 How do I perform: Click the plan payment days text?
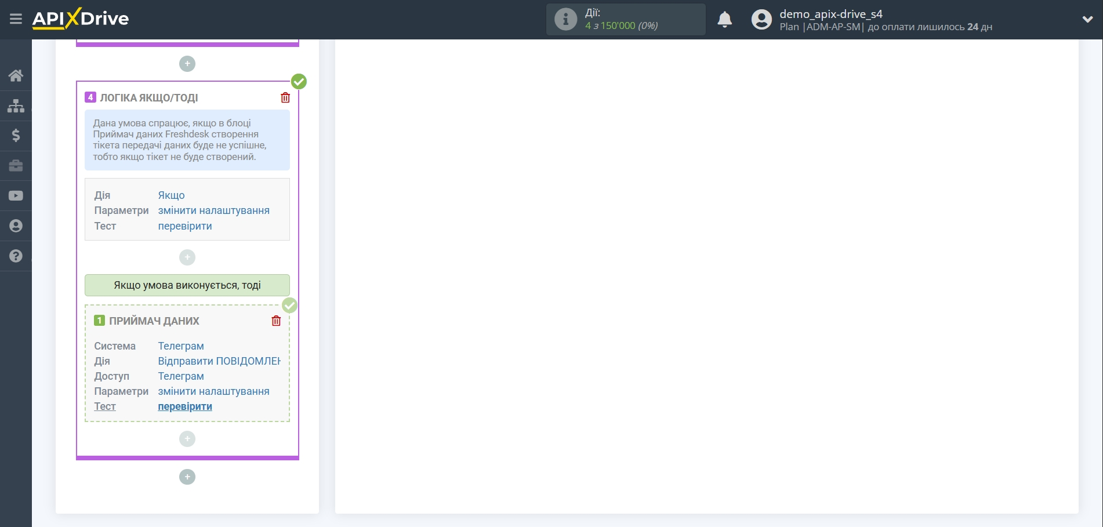click(886, 27)
